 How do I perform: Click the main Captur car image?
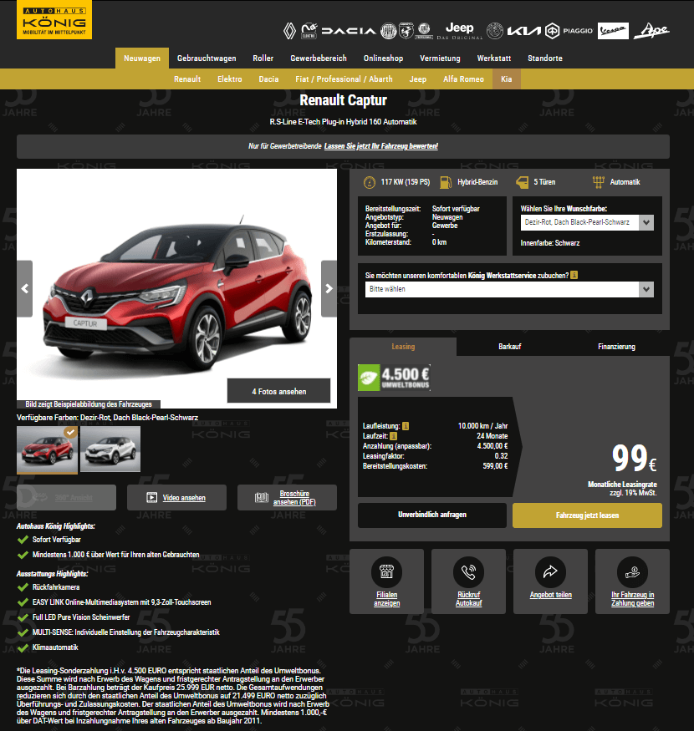point(177,288)
